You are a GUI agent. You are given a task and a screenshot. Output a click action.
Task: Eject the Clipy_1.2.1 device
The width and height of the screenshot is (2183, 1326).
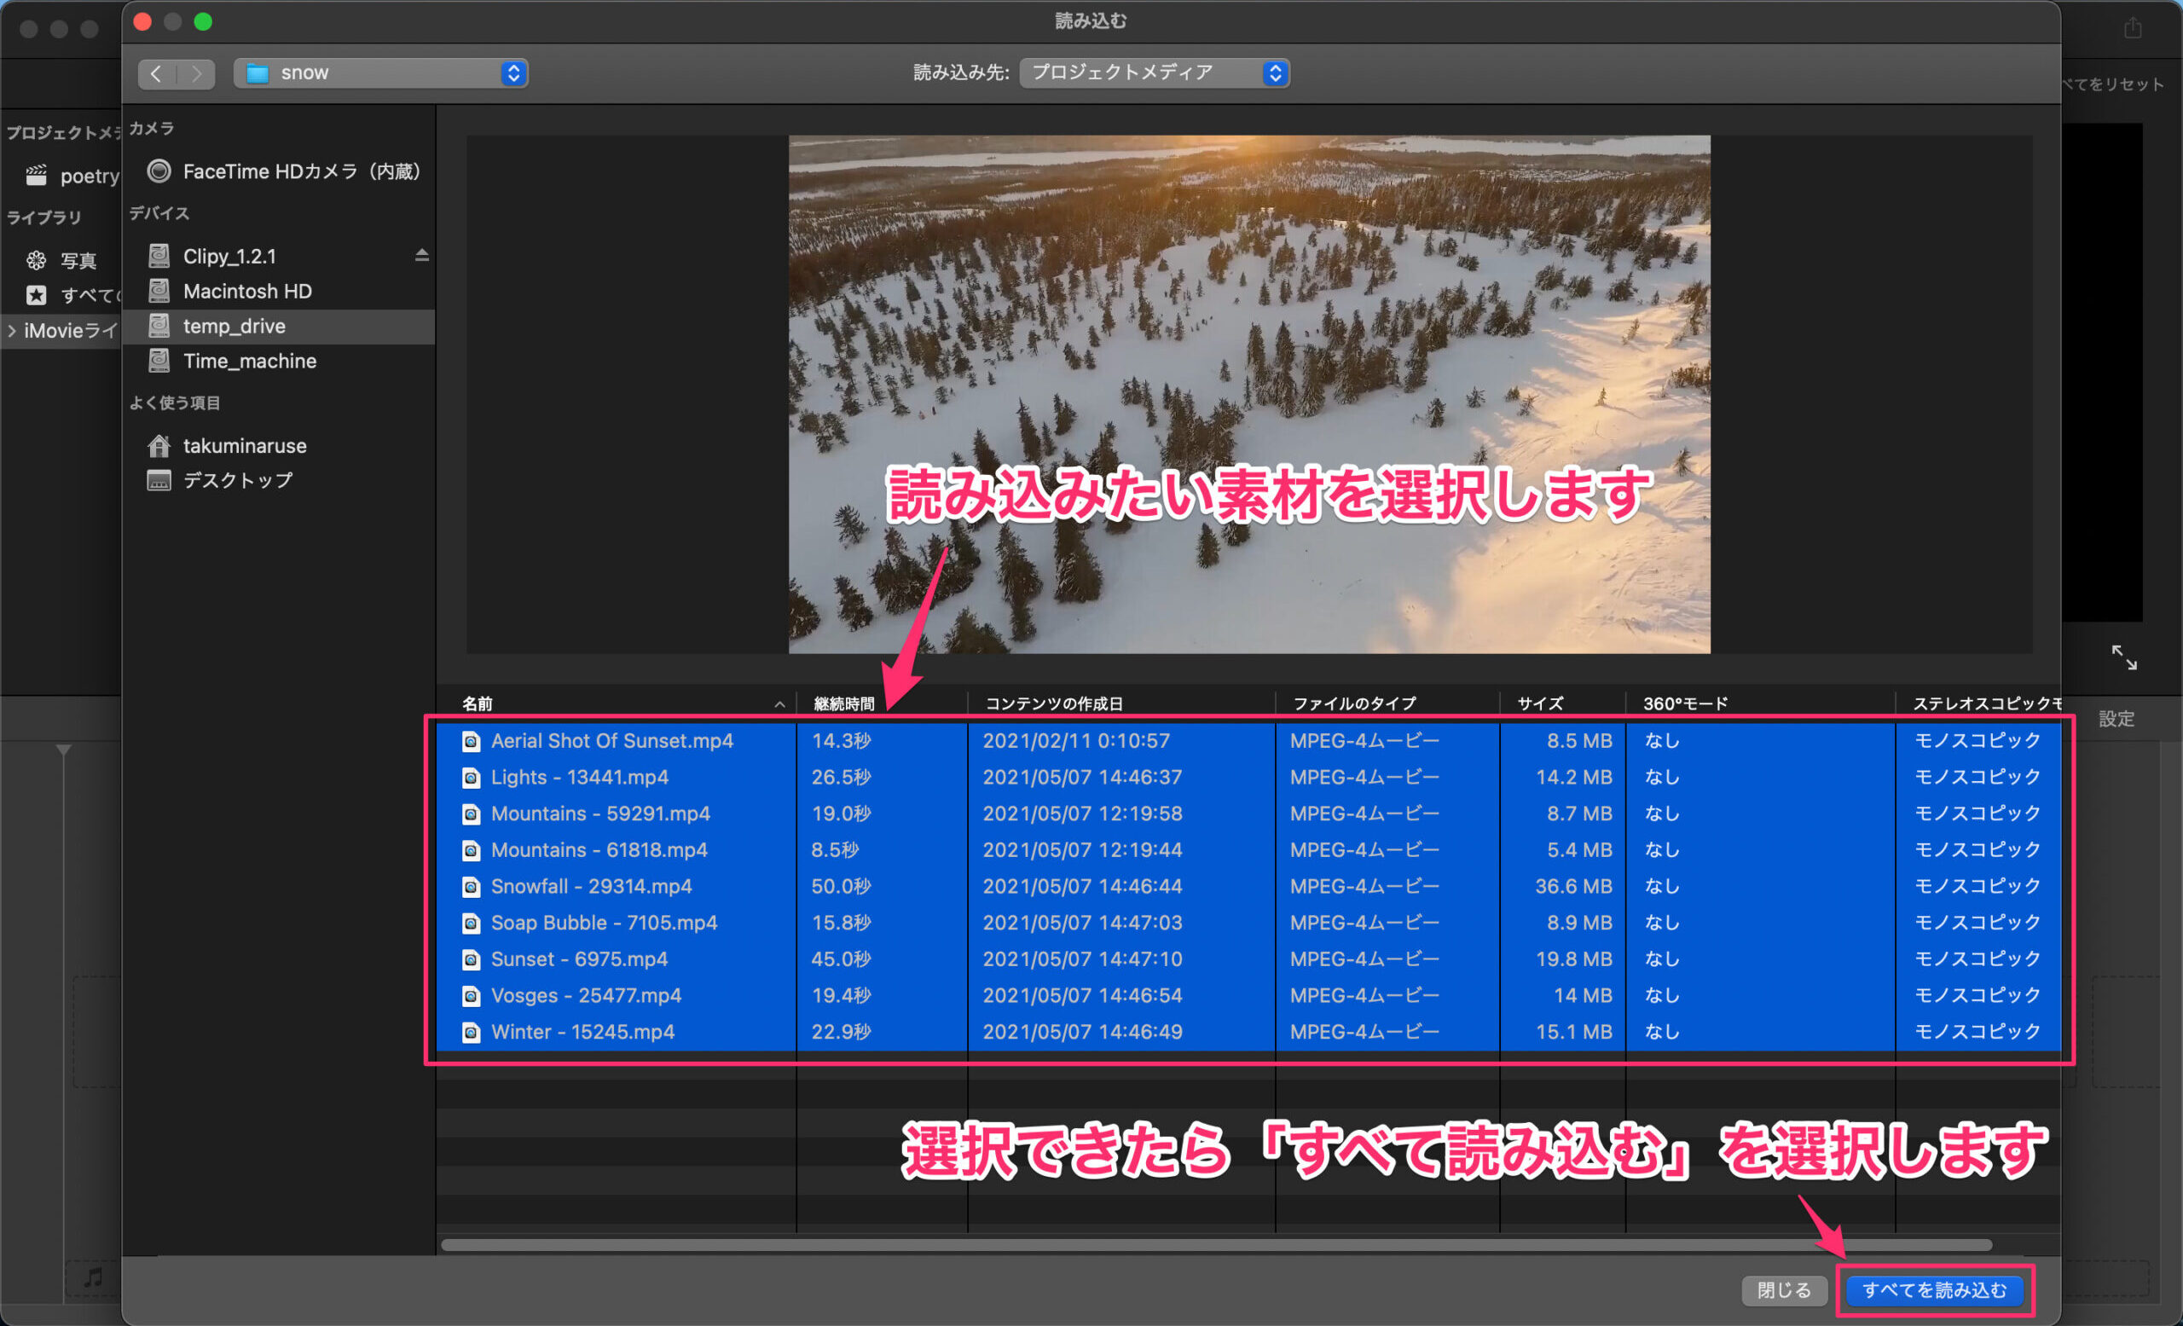coord(422,255)
